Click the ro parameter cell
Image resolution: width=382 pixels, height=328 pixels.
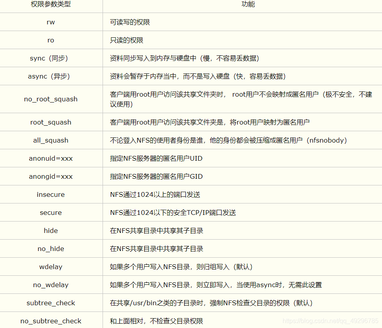pos(51,40)
